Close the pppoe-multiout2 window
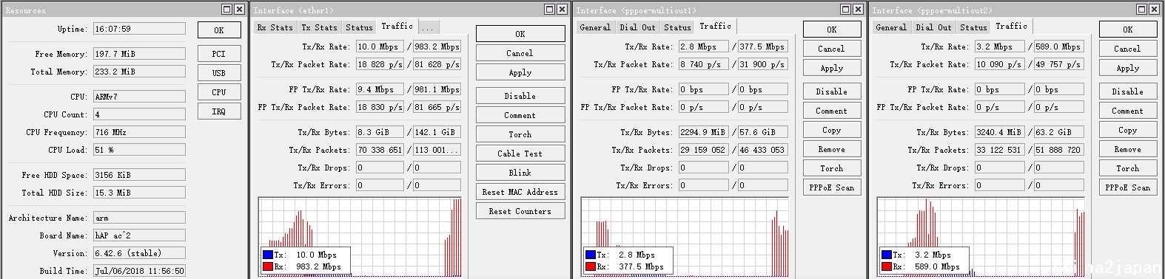Screen dimensions: 1165x279 [x=1154, y=10]
